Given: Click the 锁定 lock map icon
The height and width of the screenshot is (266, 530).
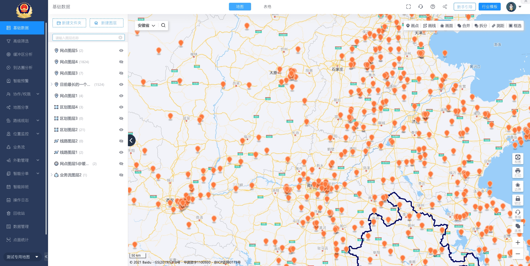Looking at the screenshot, I should click(x=518, y=200).
